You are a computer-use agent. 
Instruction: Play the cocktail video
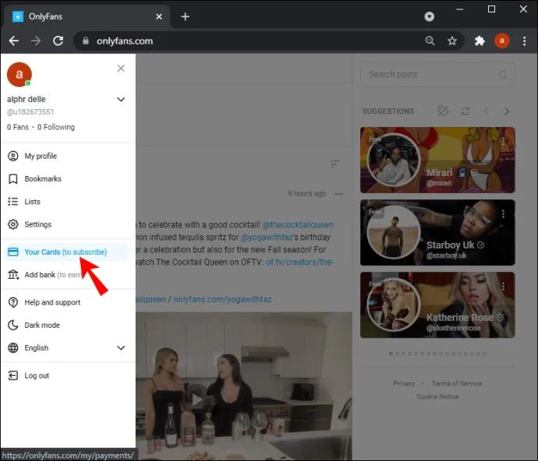[x=196, y=399]
